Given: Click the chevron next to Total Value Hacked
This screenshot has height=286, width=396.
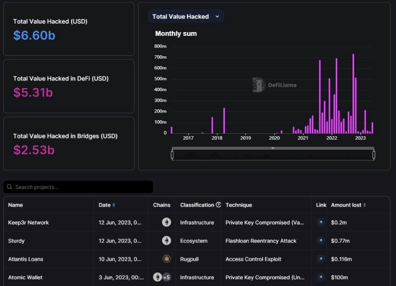Looking at the screenshot, I should point(217,16).
